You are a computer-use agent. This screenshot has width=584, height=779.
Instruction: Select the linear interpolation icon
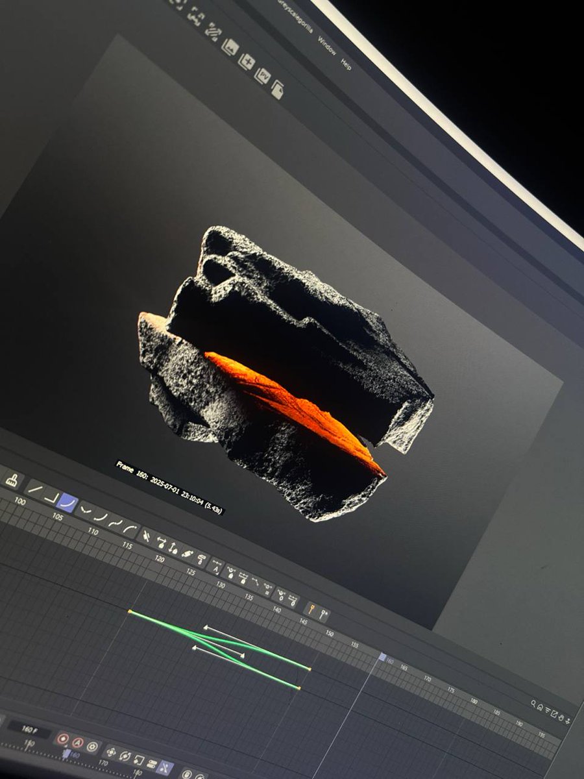pos(35,489)
